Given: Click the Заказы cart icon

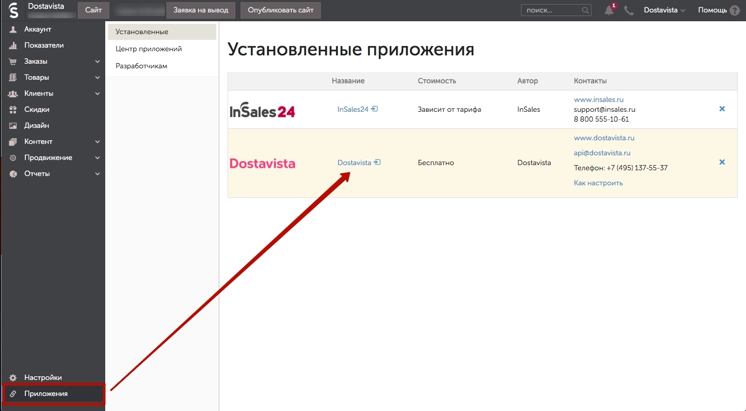Looking at the screenshot, I should click(13, 62).
